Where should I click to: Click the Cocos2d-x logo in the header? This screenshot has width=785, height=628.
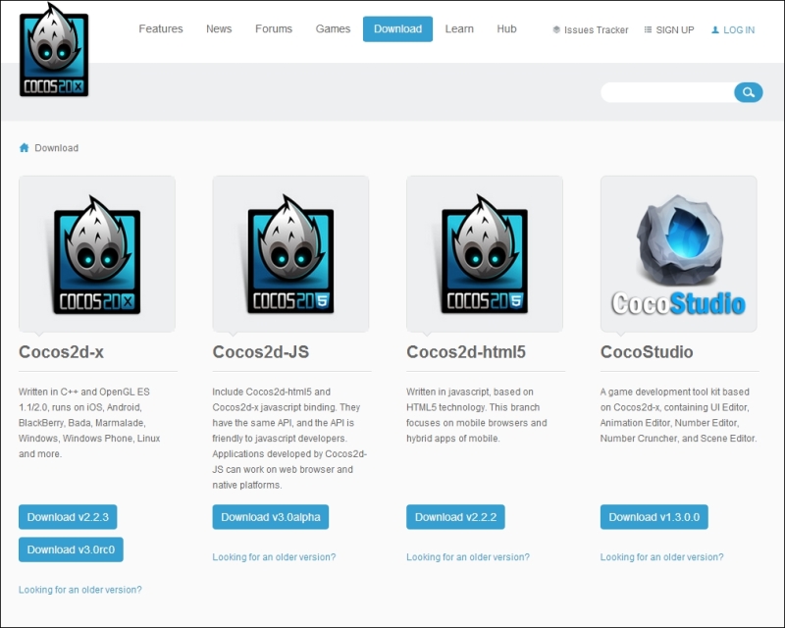click(x=54, y=50)
